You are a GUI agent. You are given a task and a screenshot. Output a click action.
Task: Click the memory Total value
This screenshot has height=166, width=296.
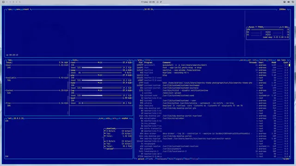(63, 63)
